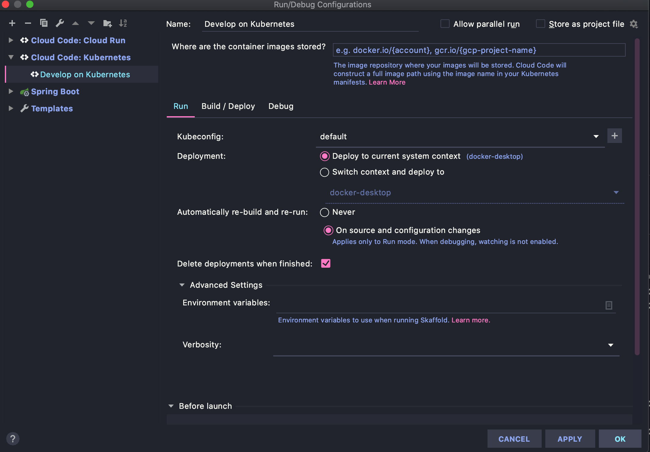Click the add kubeconfig plus button

tap(614, 136)
